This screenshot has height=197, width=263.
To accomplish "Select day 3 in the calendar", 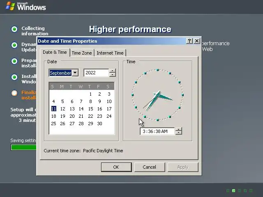I will pos(109,94).
